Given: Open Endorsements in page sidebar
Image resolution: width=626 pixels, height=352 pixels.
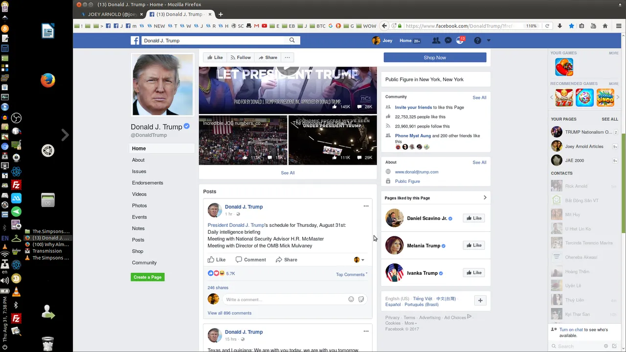Looking at the screenshot, I should pyautogui.click(x=148, y=183).
